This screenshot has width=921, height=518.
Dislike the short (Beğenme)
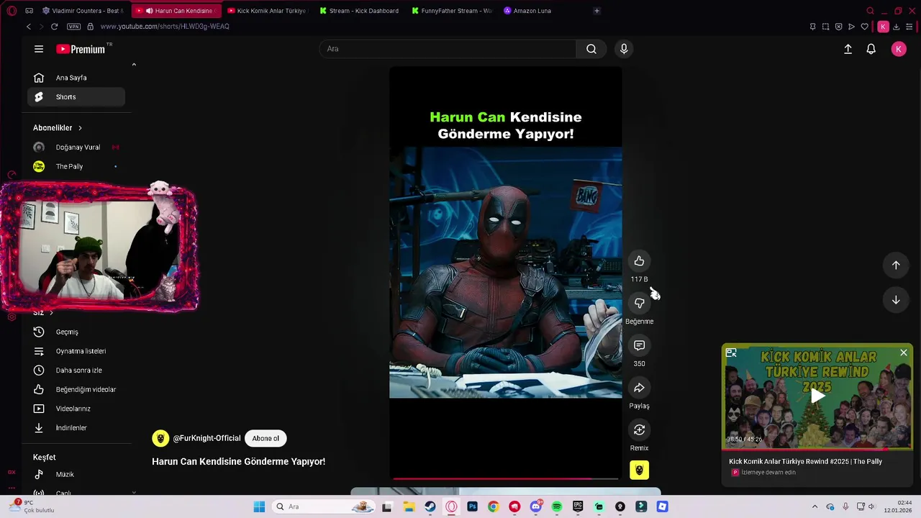coord(639,304)
